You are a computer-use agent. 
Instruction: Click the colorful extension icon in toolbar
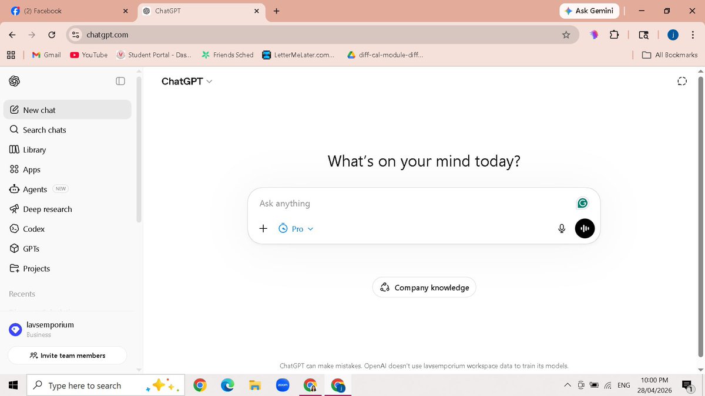point(594,35)
